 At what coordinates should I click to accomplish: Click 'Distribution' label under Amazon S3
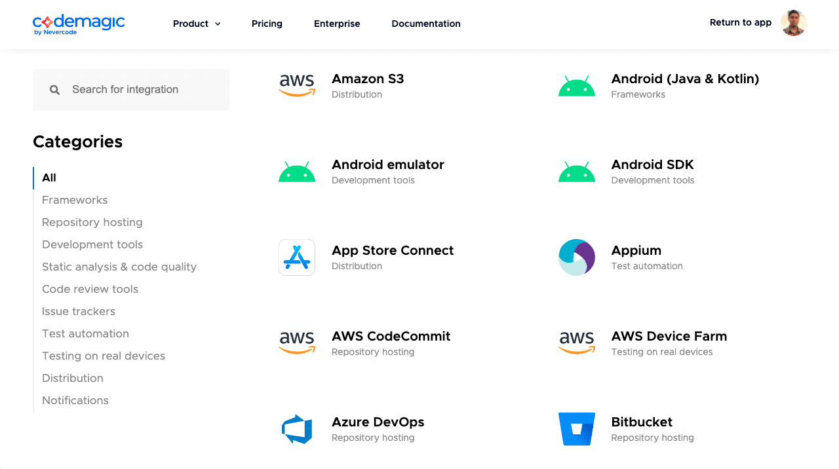point(357,94)
